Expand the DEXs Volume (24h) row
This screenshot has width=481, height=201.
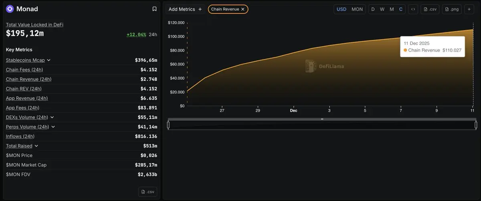coord(53,117)
